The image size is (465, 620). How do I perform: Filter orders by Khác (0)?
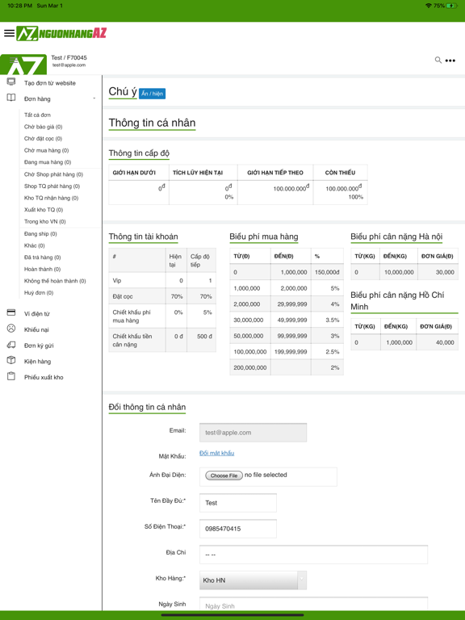(35, 246)
